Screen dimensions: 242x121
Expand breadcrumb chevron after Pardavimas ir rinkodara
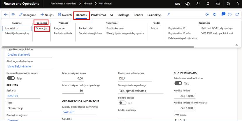[x=80, y=3]
